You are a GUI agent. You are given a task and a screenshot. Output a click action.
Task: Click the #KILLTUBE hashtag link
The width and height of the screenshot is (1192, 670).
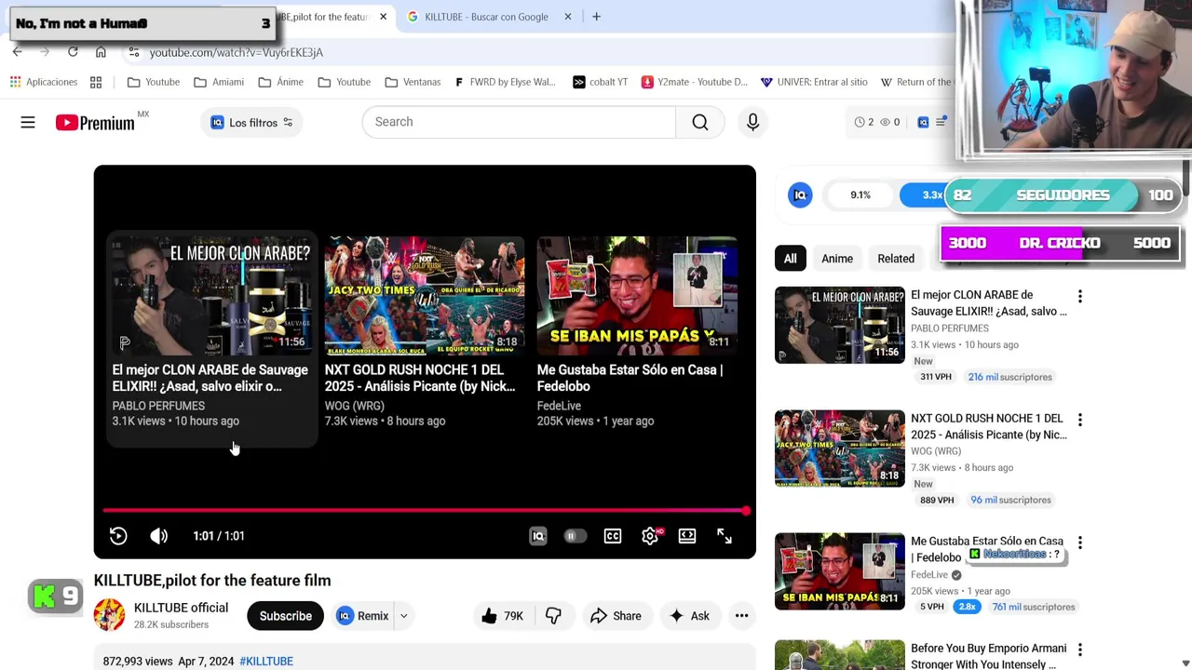[266, 661]
